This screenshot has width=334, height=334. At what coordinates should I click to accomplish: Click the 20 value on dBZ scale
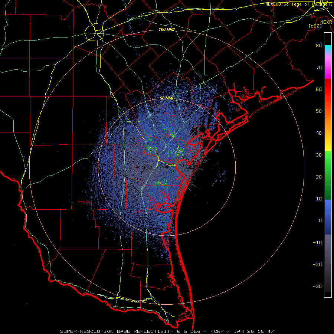319,177
